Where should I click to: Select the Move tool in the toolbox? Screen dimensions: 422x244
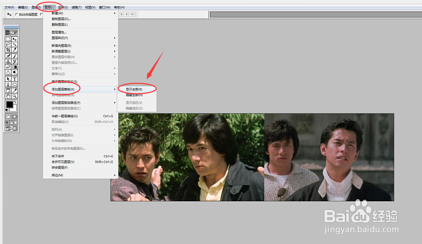pos(15,39)
